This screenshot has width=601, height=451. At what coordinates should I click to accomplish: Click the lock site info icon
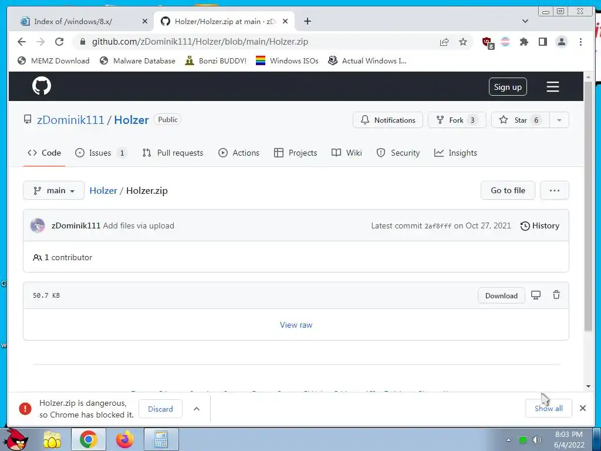coord(82,42)
